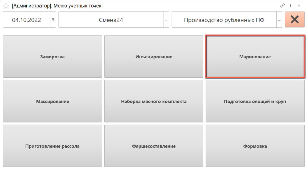Open the Инъецирование accounting point
This screenshot has height=169, width=306.
point(154,57)
